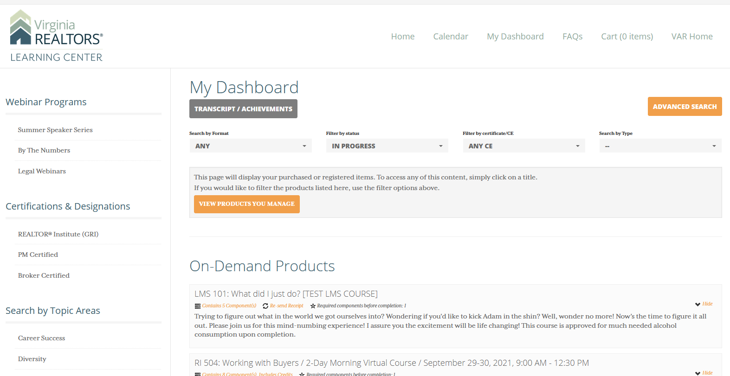This screenshot has width=730, height=376.
Task: Open By The Numbers webinar program
Action: coord(44,150)
